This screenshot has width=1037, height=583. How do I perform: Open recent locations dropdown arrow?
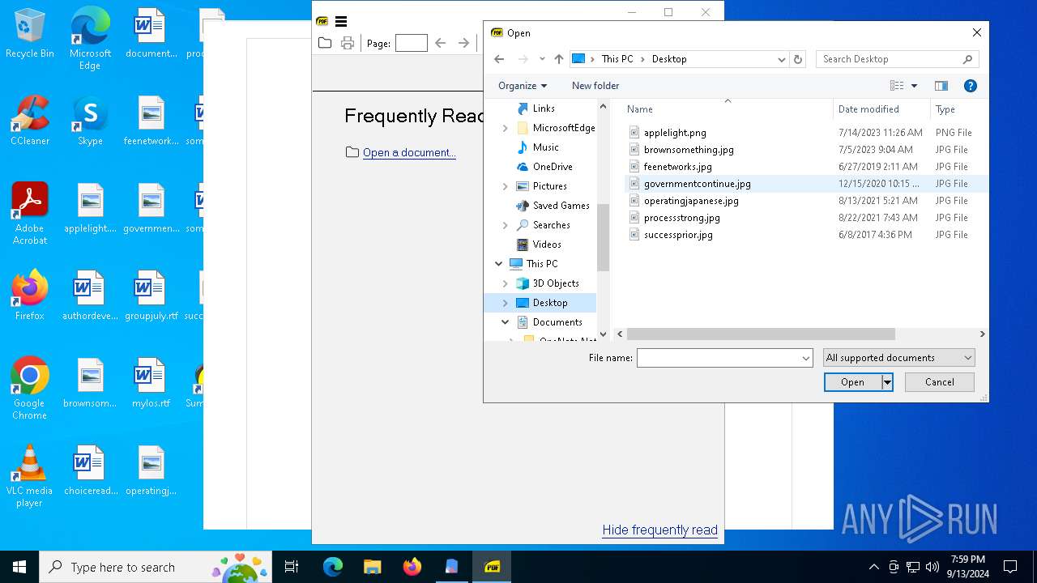tap(542, 59)
